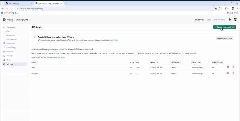Click the Test key name

pyautogui.click(x=33, y=67)
